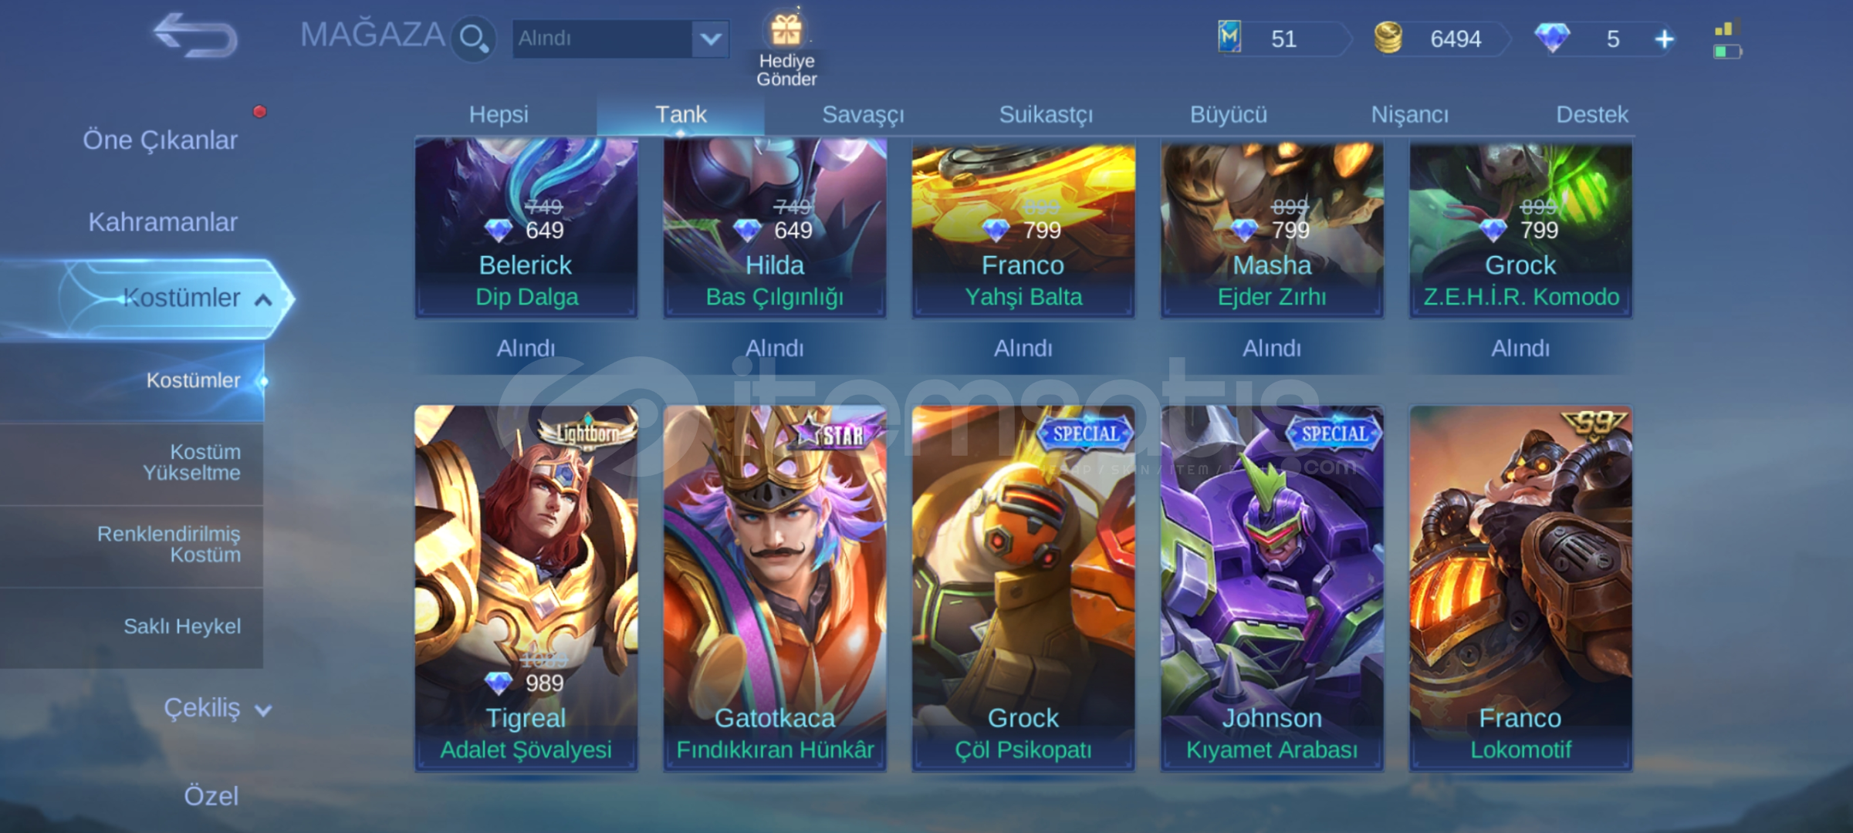Tap the blue ticket currency icon

(1229, 38)
